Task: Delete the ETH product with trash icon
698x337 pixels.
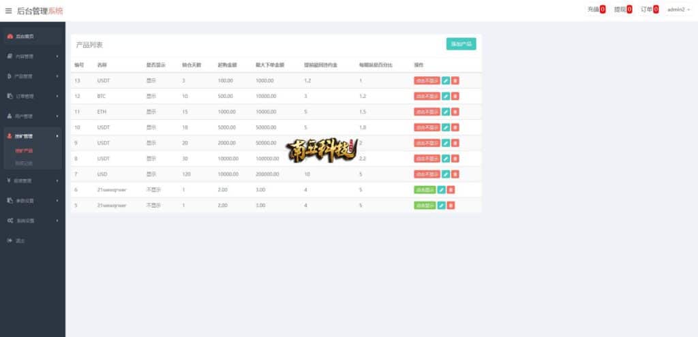Action: point(455,112)
